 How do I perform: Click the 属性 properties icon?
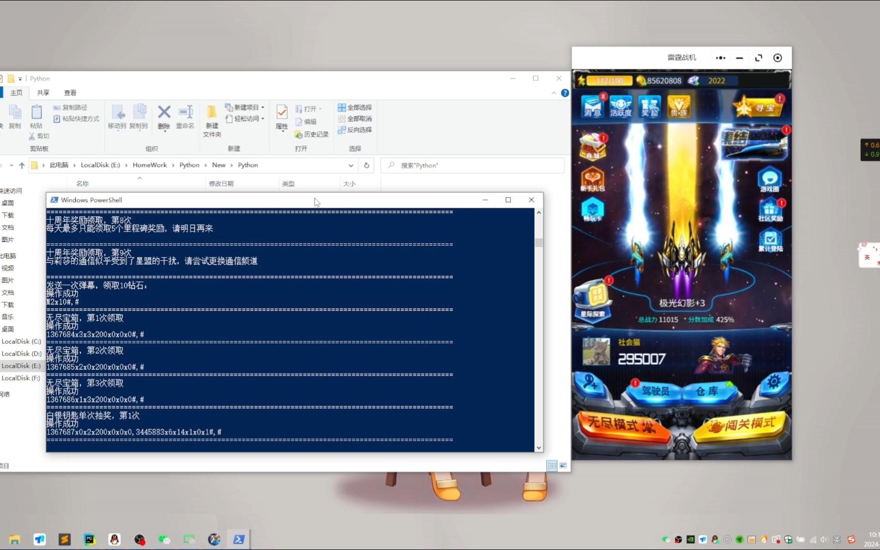[282, 118]
